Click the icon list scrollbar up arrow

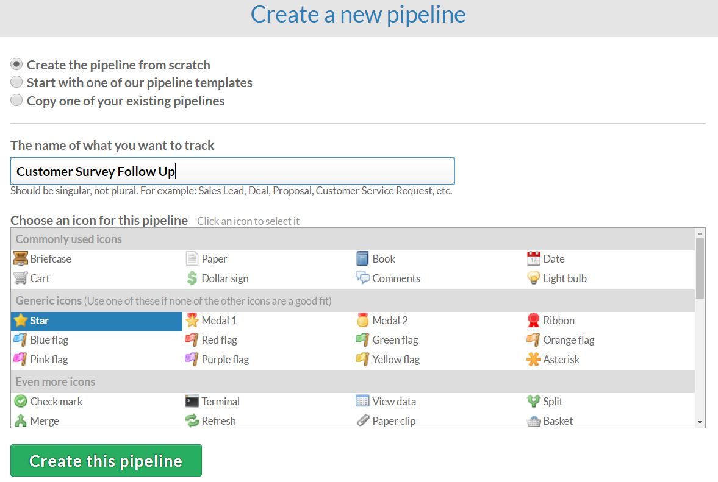tap(700, 233)
